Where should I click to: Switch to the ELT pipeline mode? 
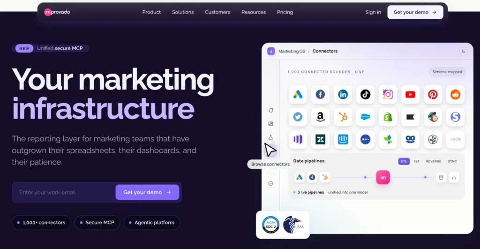(416, 161)
